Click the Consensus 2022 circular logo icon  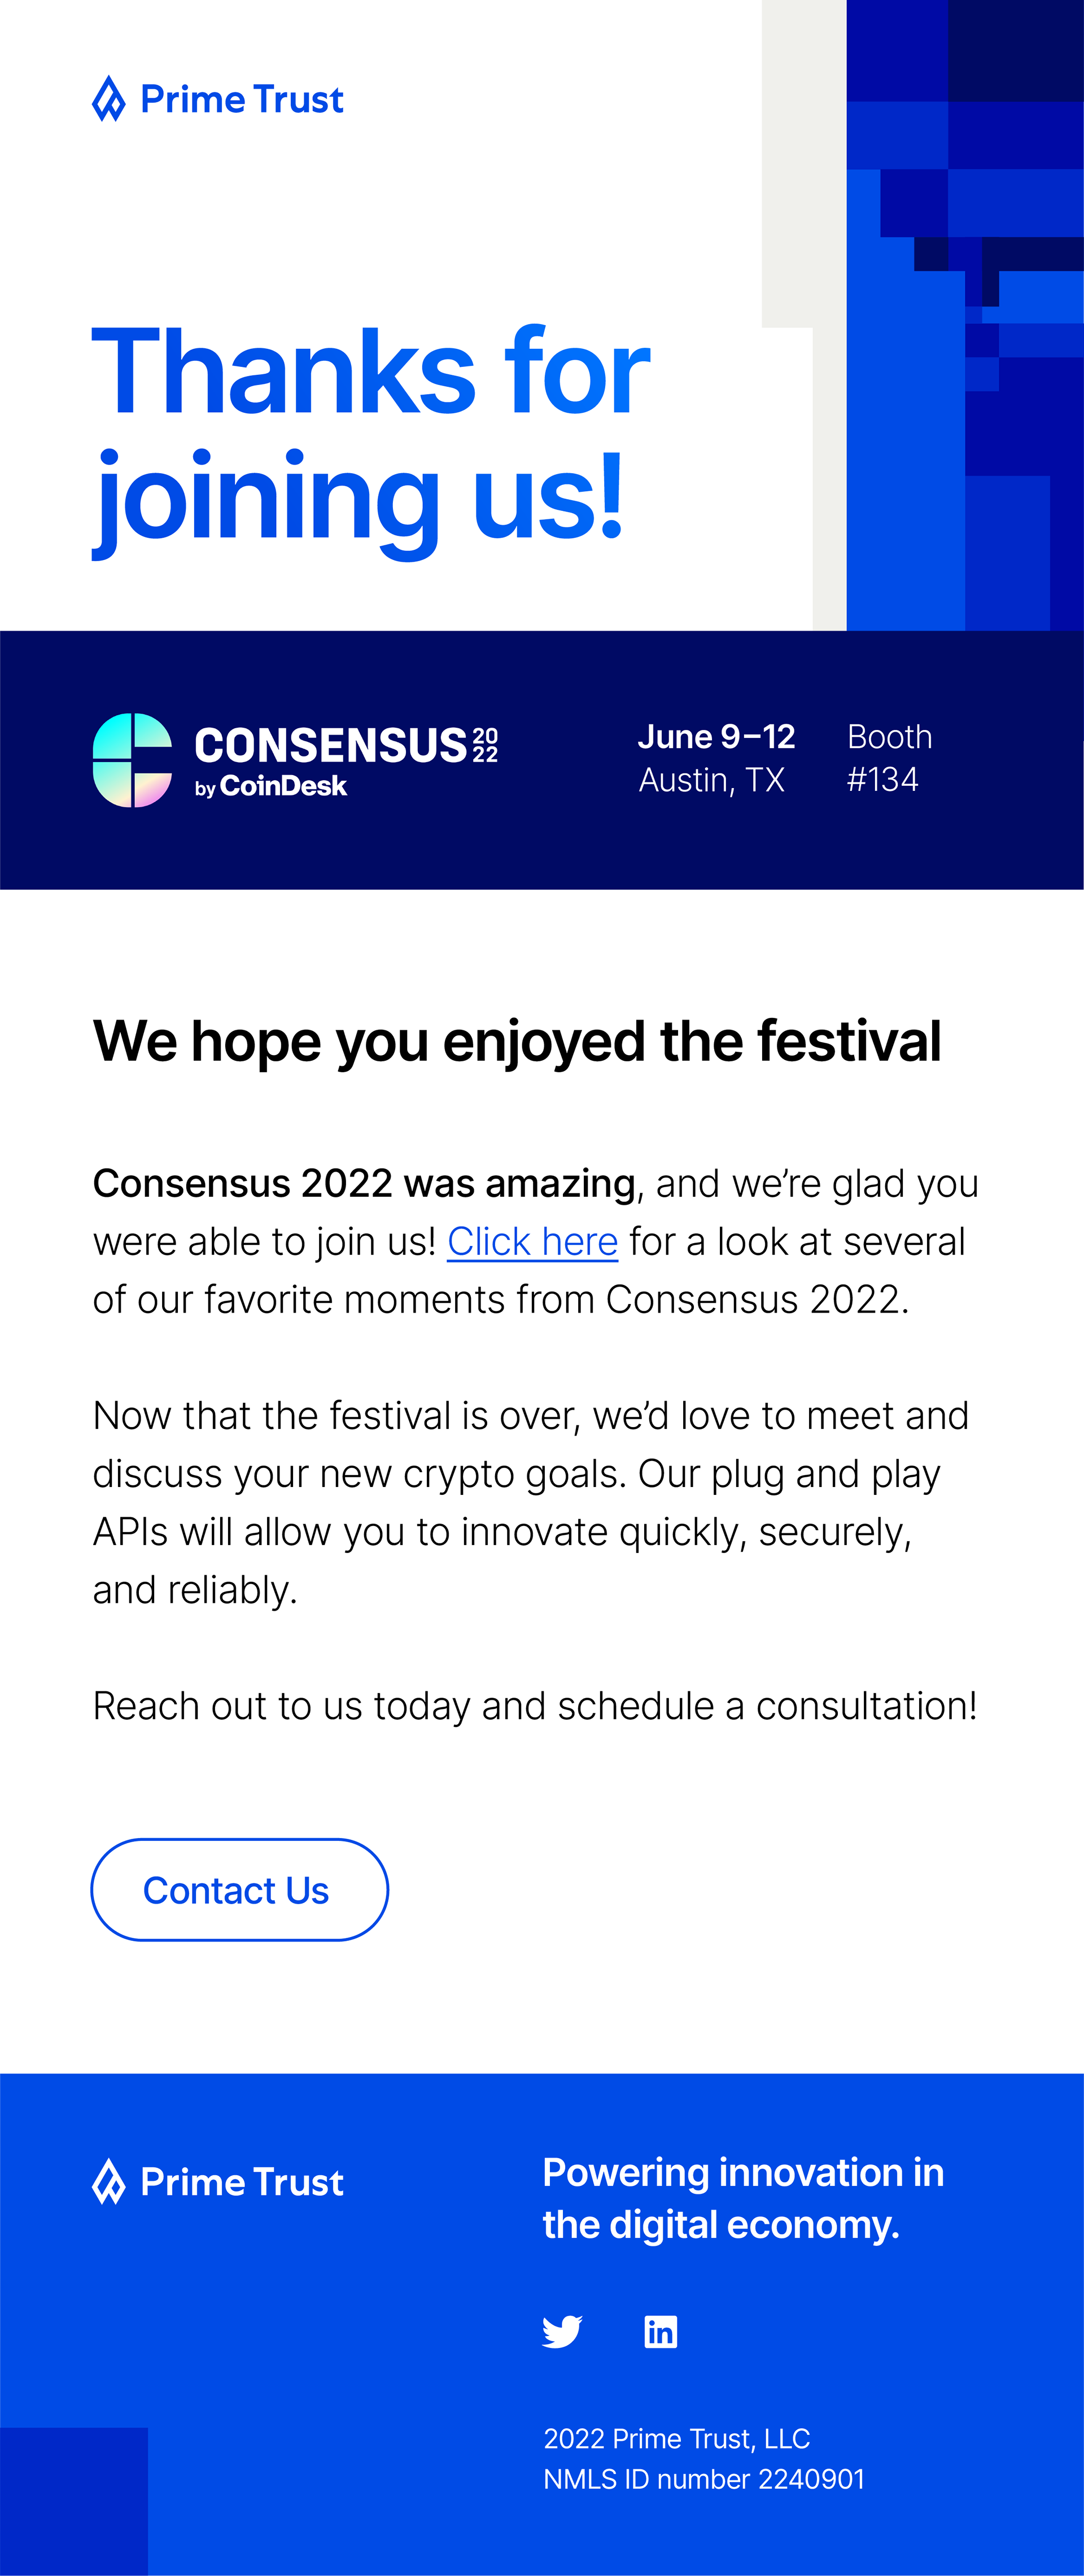coord(132,760)
